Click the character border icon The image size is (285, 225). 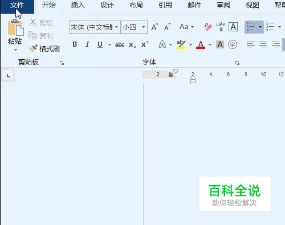pyautogui.click(x=233, y=27)
